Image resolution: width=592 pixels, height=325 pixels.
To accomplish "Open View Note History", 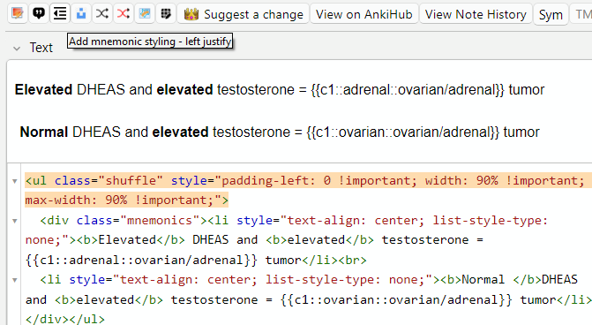I will [x=476, y=14].
